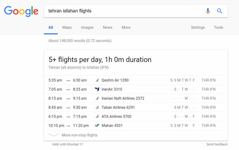Switch to the News tab
The image size is (239, 150).
[x=108, y=27]
